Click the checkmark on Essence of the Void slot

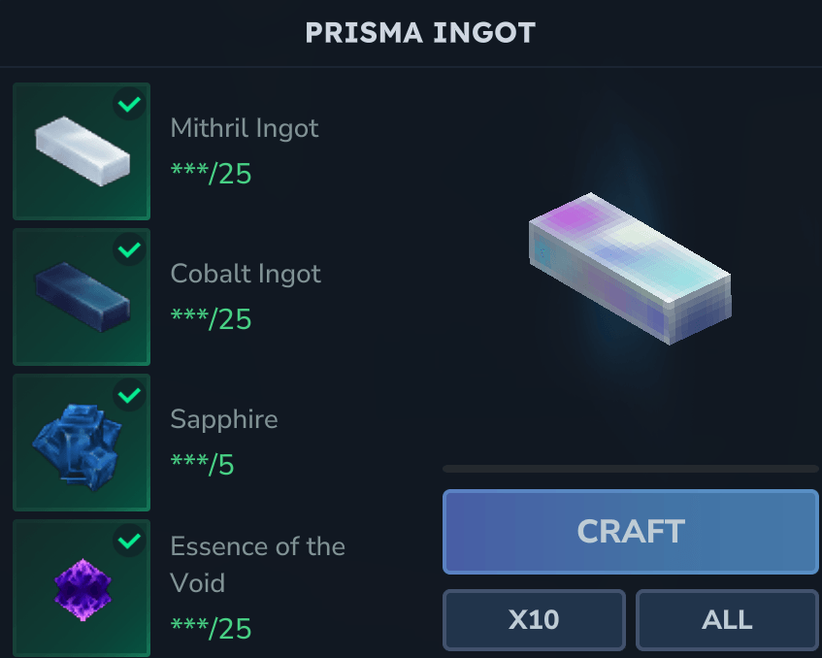pos(129,542)
